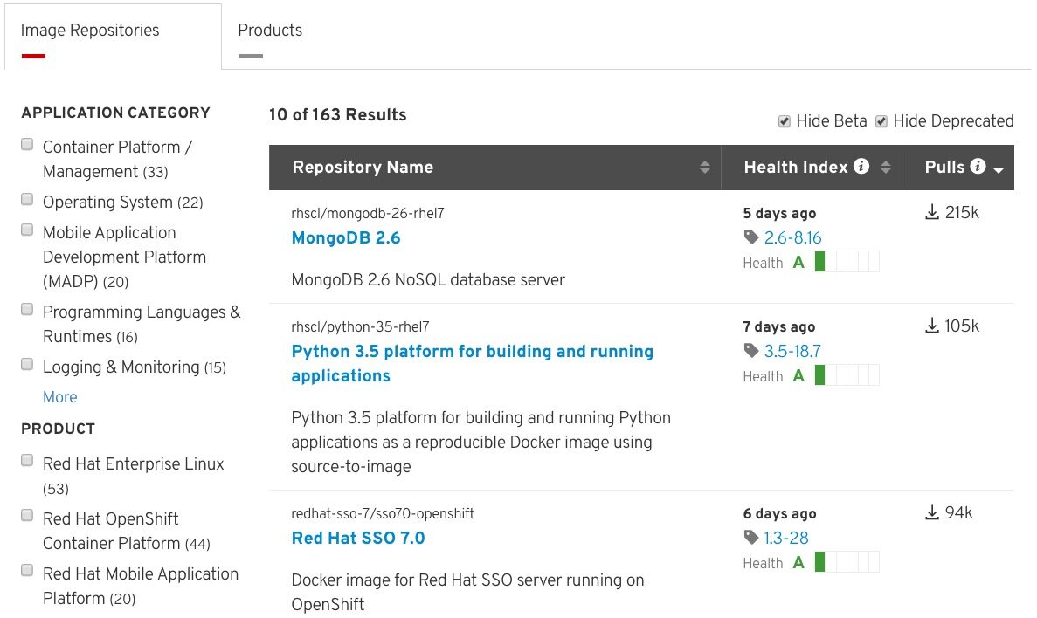Open tag link 1.3-28
The image size is (1037, 618).
point(785,538)
